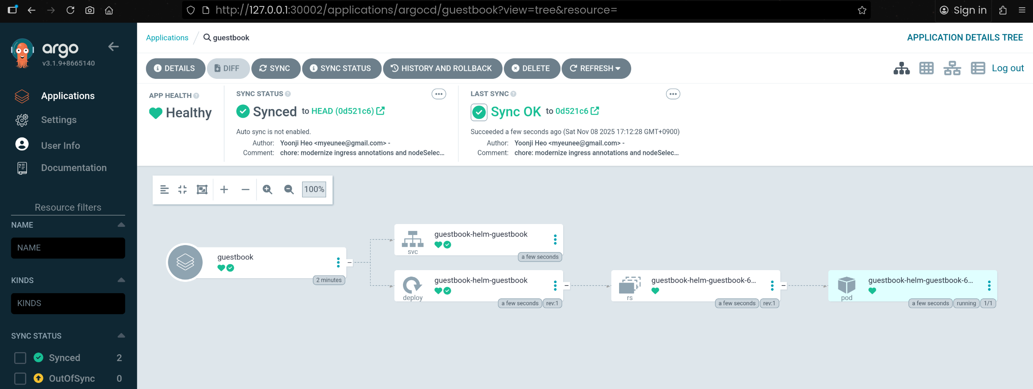
Task: Bookmark this page with the star icon
Action: (x=862, y=10)
